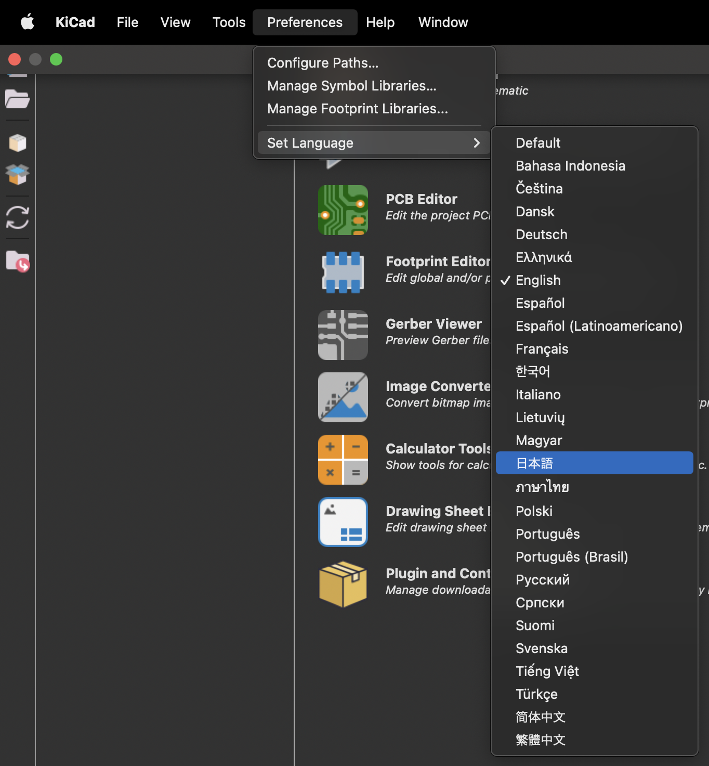The image size is (709, 766).
Task: Select Español (Latinoamericano) language
Action: click(595, 326)
